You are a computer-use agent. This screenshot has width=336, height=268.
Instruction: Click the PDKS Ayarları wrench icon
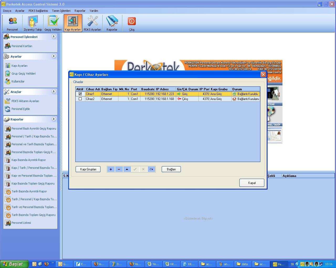[x=92, y=22]
